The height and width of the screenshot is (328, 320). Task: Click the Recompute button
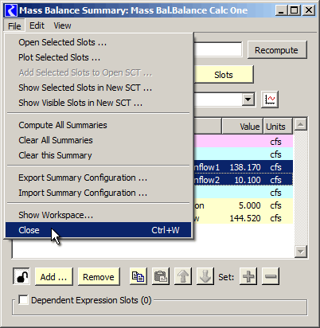[x=277, y=50]
